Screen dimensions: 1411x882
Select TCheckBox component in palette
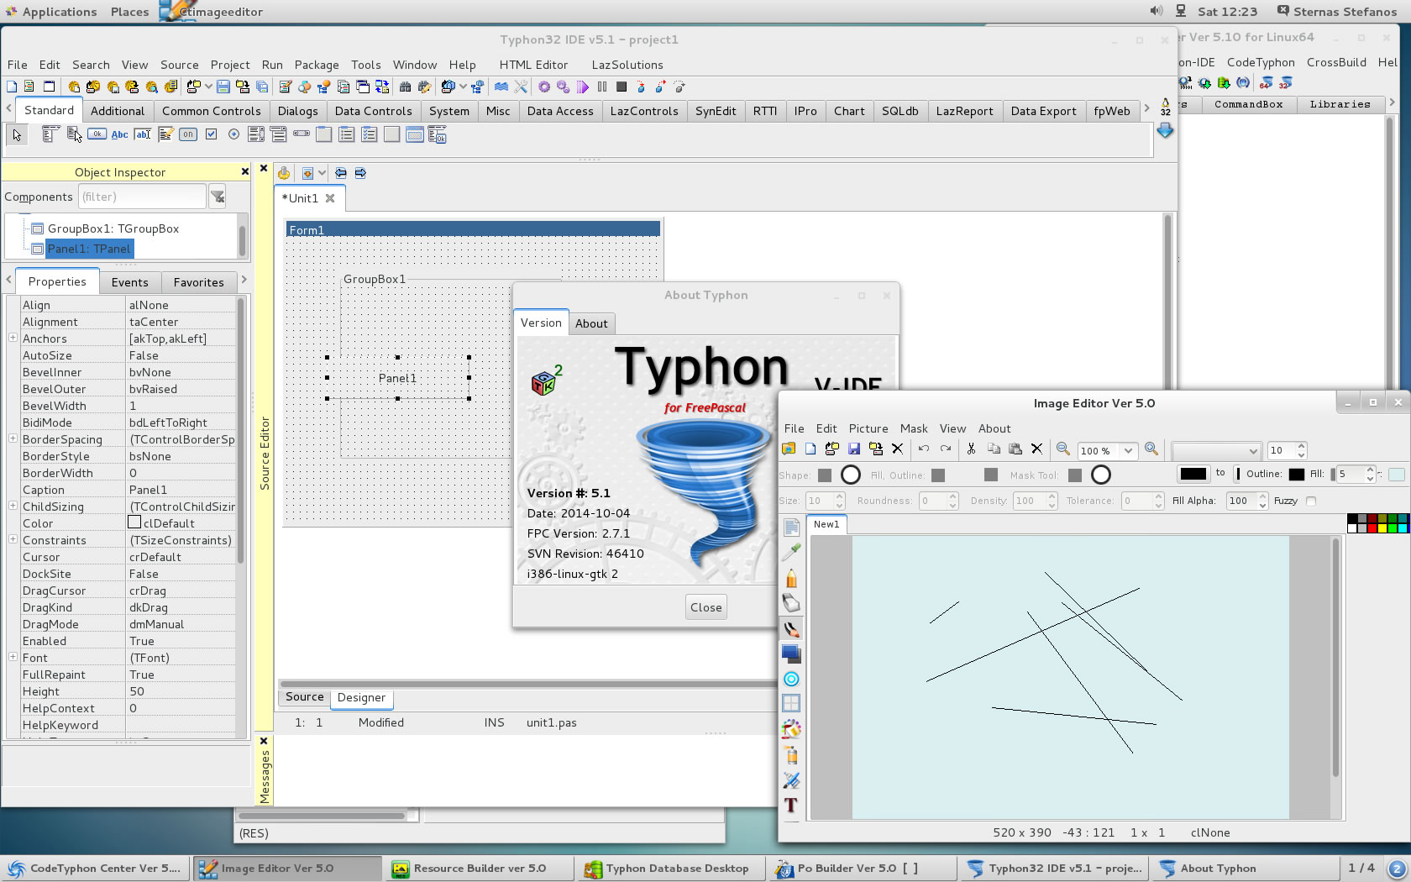212,134
